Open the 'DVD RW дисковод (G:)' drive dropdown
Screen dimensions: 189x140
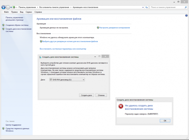67,79
